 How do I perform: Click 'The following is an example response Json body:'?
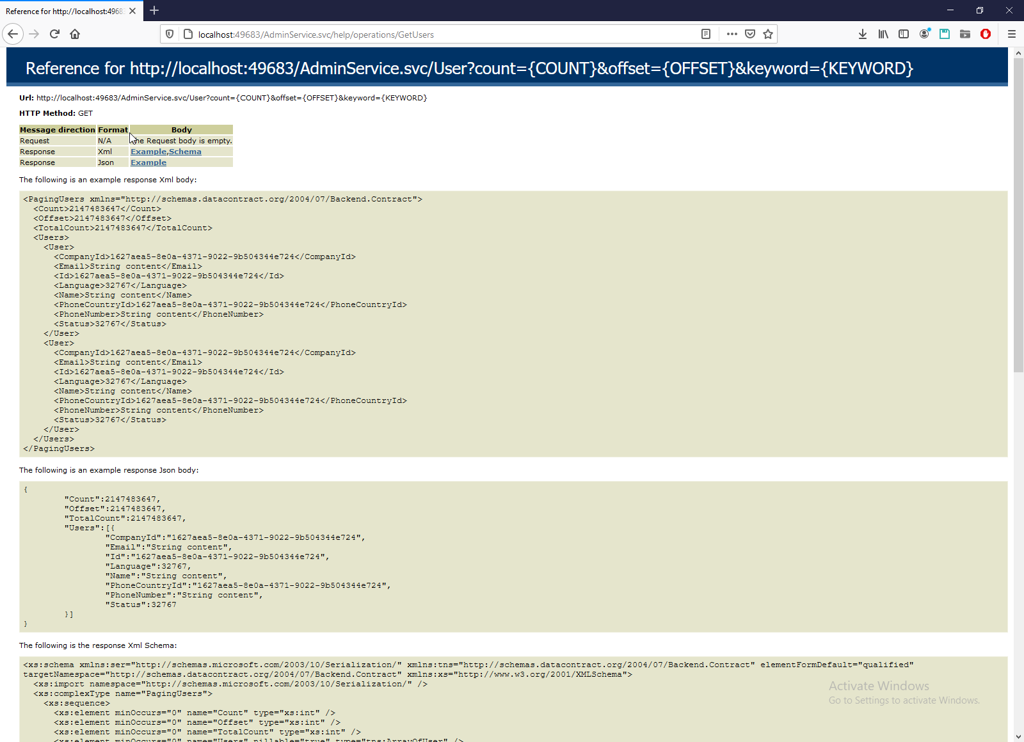[109, 470]
